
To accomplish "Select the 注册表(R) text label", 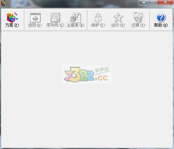I will pos(75,25).
